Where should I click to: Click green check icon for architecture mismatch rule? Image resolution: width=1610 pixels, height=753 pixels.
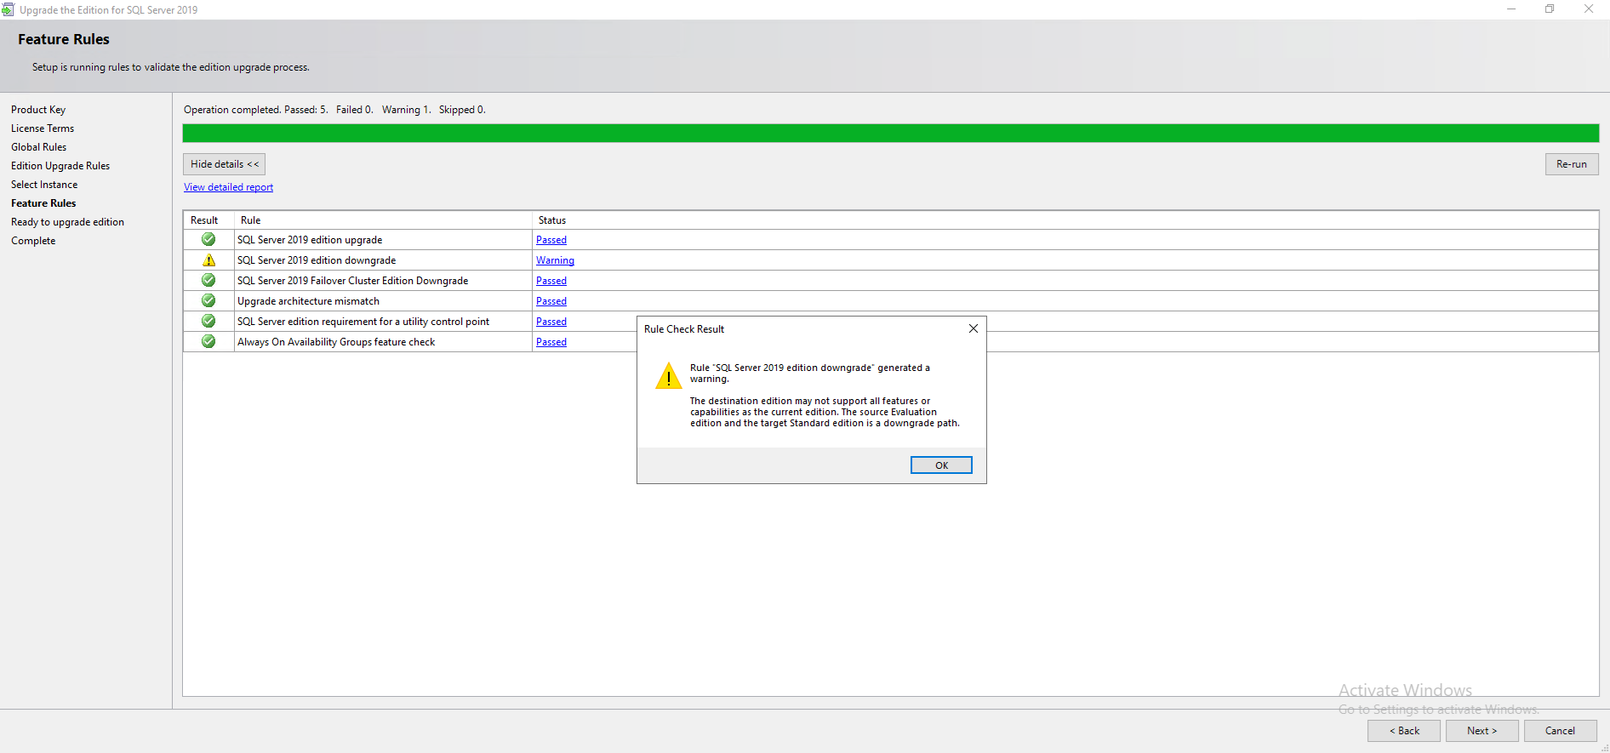pyautogui.click(x=208, y=301)
